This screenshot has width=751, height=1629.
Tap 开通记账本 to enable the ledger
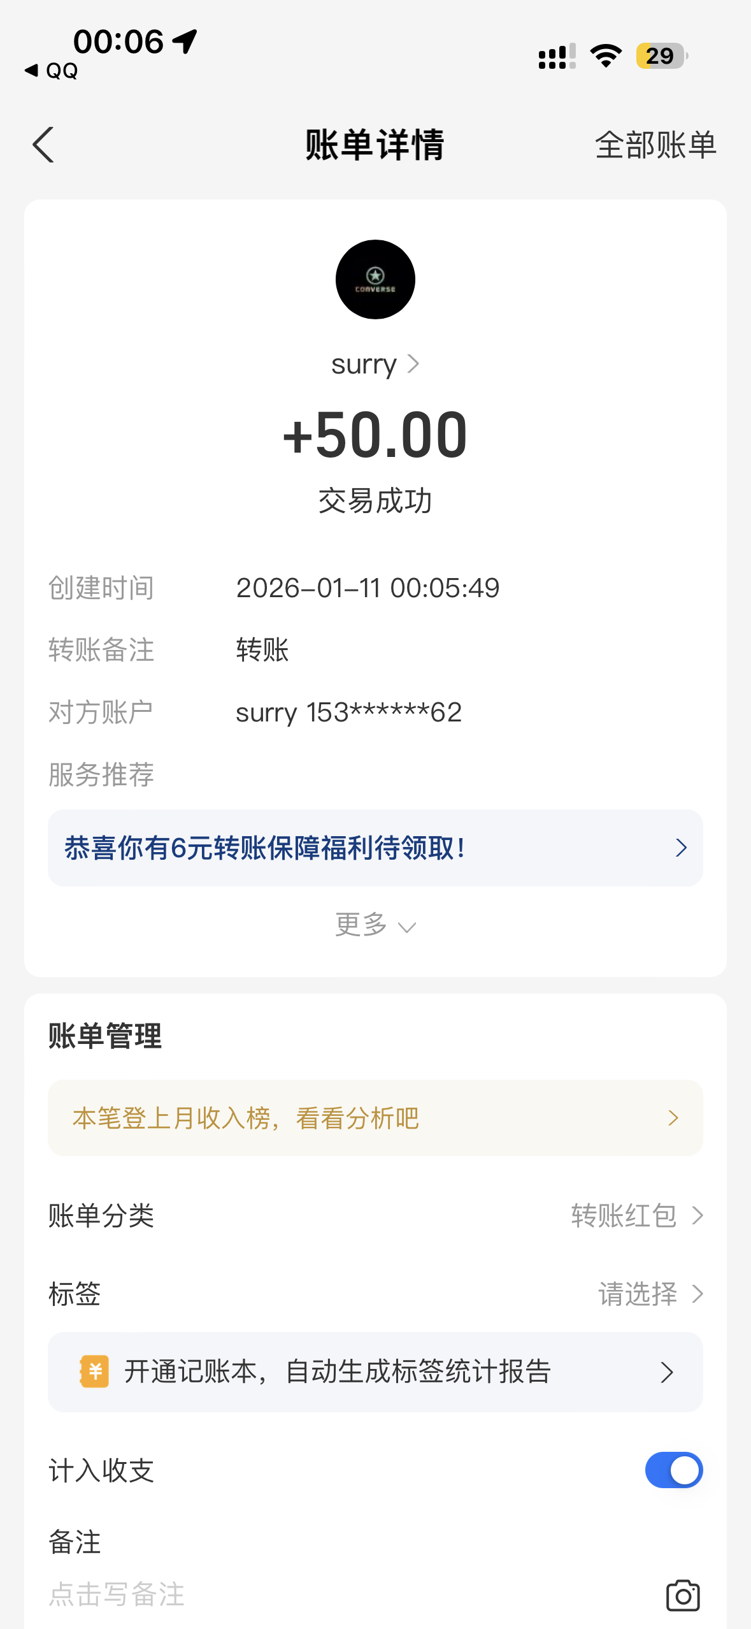click(x=375, y=1372)
